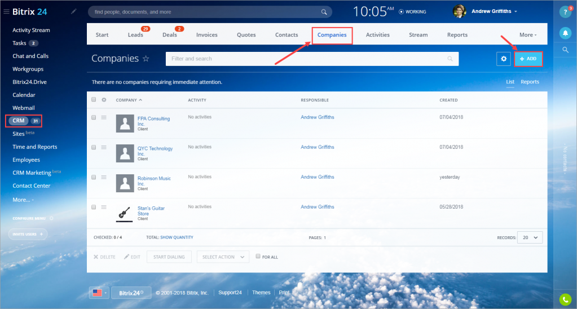Click the Leads counter badge 29
577x309 pixels.
point(146,29)
